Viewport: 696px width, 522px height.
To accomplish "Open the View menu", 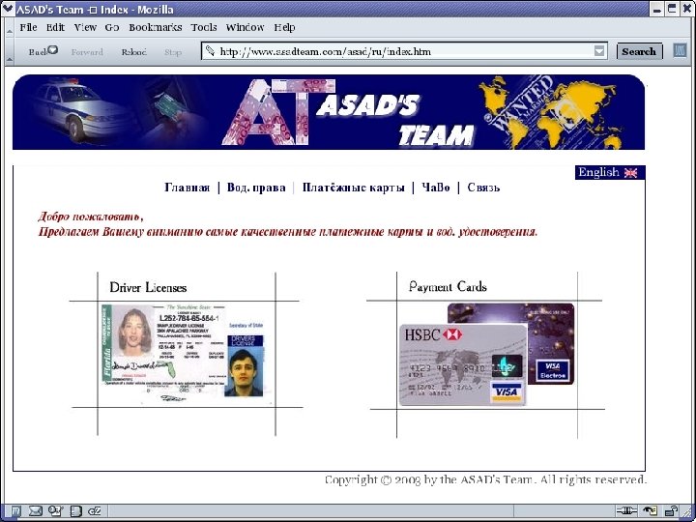I will 85,27.
